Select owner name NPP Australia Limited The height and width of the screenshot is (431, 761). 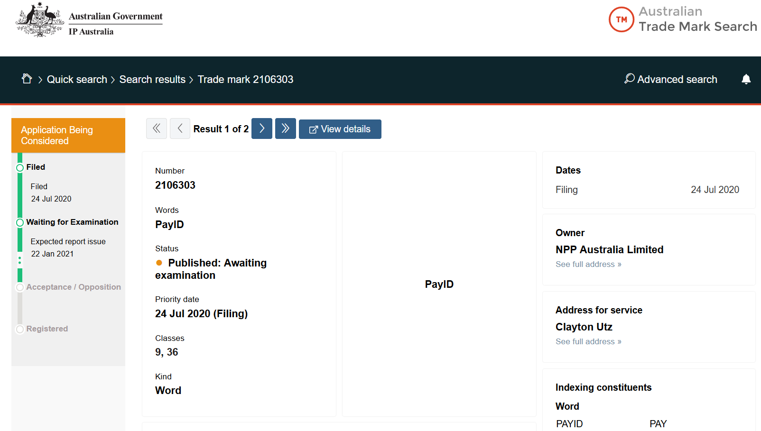610,249
